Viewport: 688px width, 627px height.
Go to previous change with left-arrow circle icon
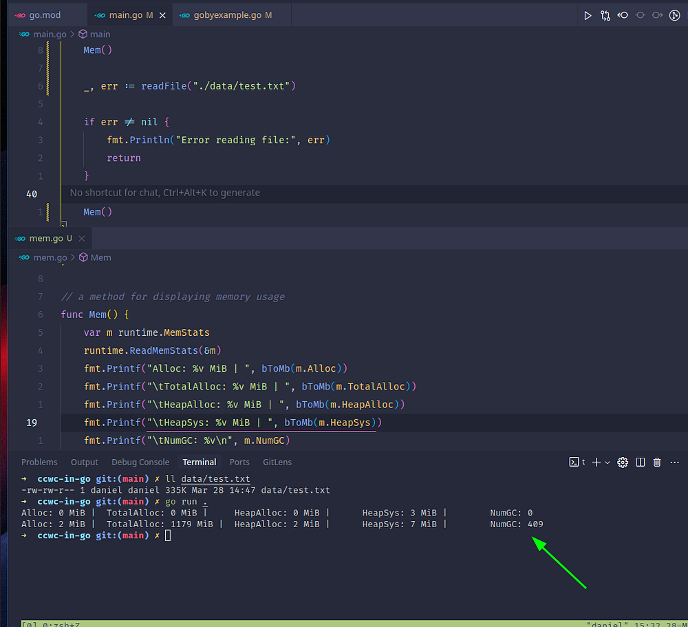pos(623,15)
